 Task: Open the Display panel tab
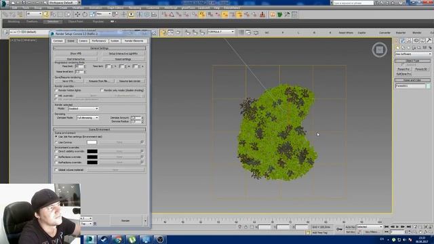(422, 41)
